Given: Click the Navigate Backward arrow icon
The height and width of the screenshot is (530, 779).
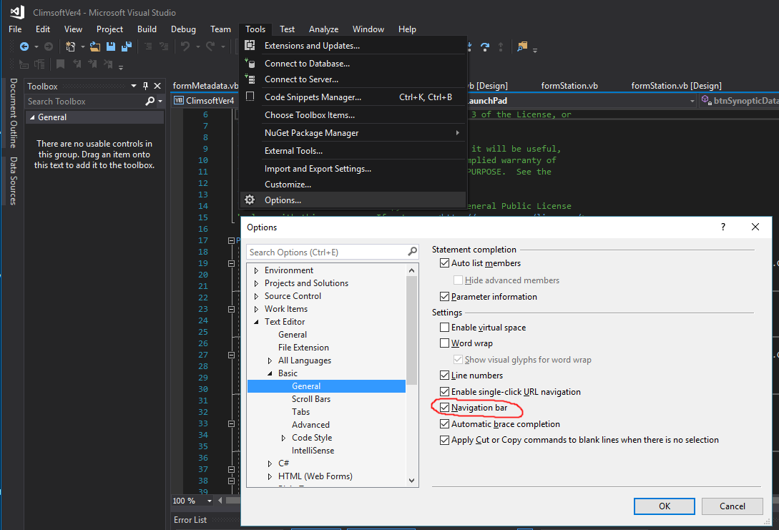Looking at the screenshot, I should 24,46.
